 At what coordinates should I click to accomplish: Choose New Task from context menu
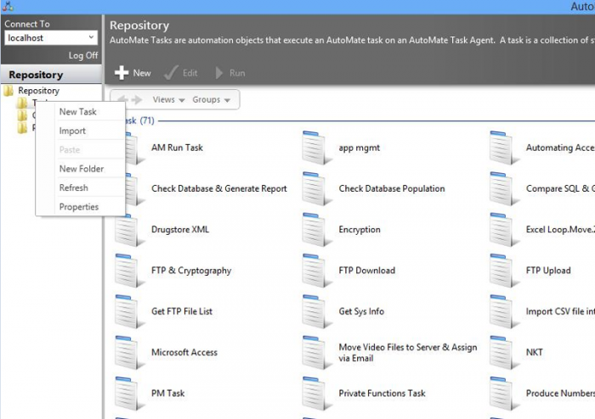click(77, 112)
